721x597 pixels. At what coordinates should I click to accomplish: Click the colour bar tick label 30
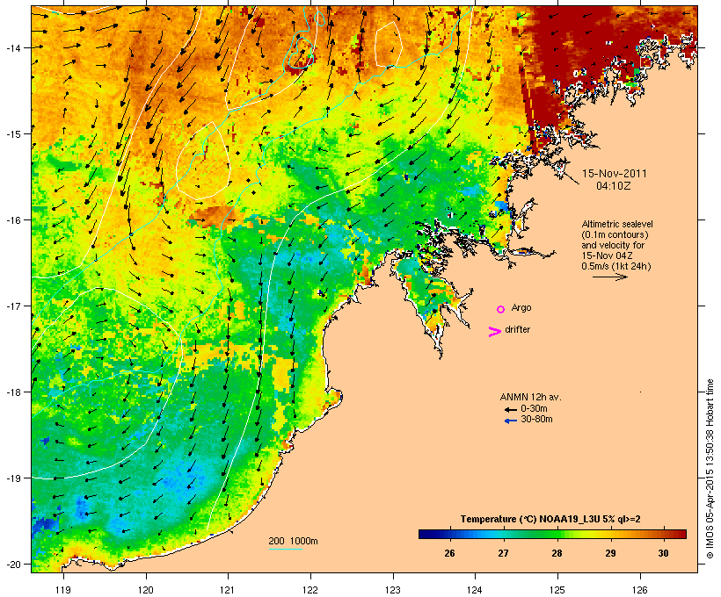663,553
